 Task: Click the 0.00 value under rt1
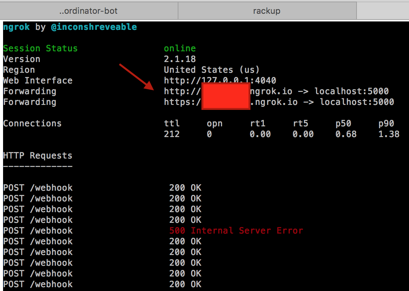pos(260,134)
